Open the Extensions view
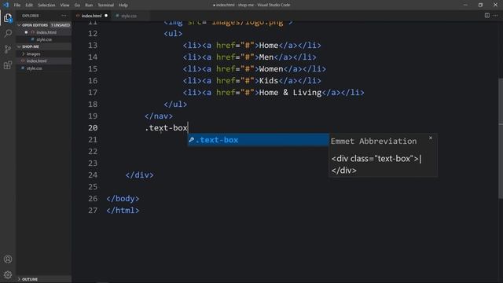This screenshot has width=503, height=283. coord(8,65)
